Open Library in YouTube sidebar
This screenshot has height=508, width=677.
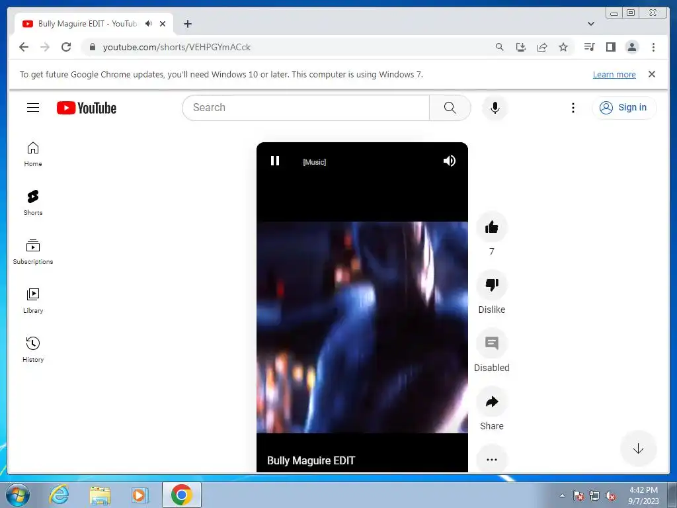click(x=33, y=301)
